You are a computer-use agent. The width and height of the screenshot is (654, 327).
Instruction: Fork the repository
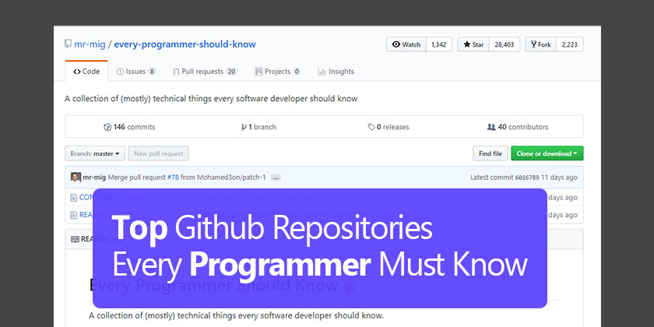click(x=540, y=44)
